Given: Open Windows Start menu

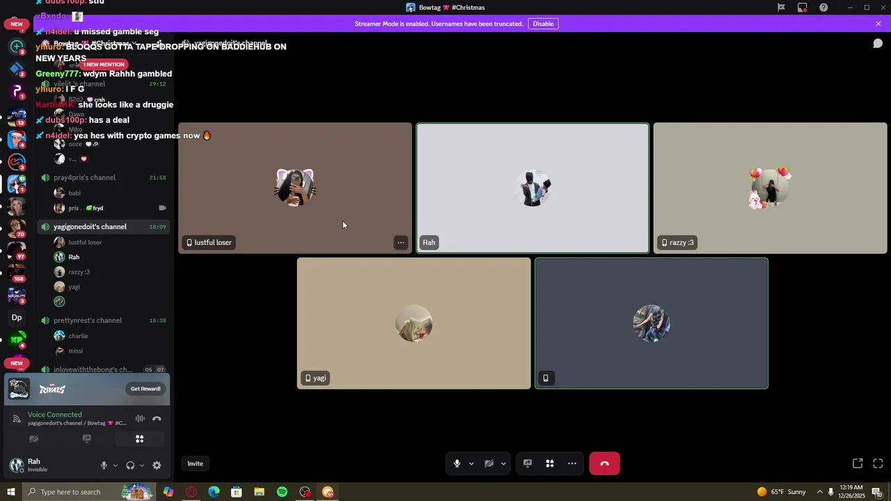Looking at the screenshot, I should point(11,492).
